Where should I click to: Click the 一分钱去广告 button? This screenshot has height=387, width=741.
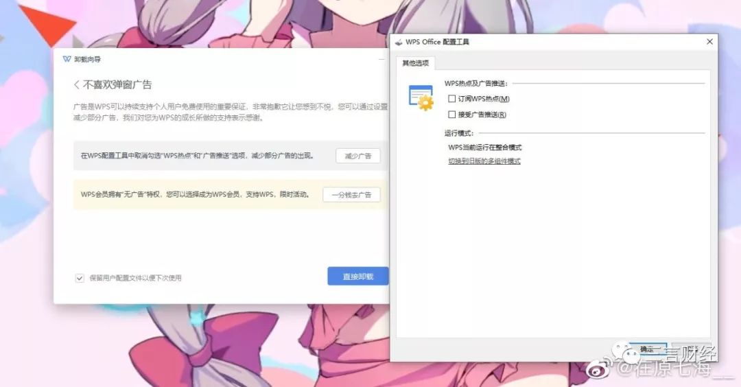click(351, 195)
